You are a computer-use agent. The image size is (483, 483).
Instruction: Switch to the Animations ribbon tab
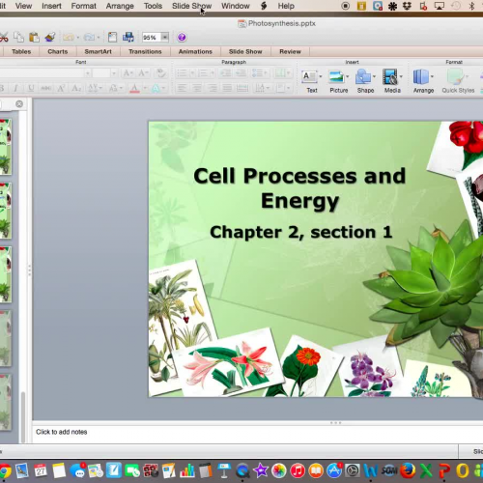tap(195, 51)
